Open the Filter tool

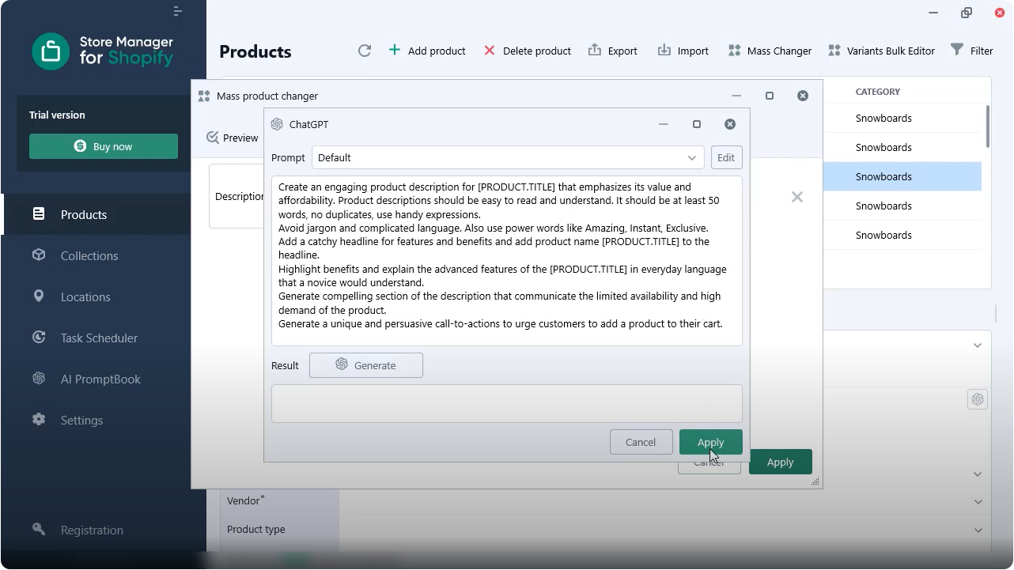pyautogui.click(x=971, y=51)
